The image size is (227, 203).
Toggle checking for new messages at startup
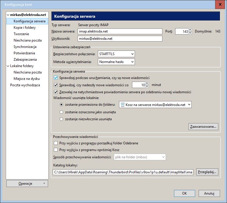click(56, 78)
